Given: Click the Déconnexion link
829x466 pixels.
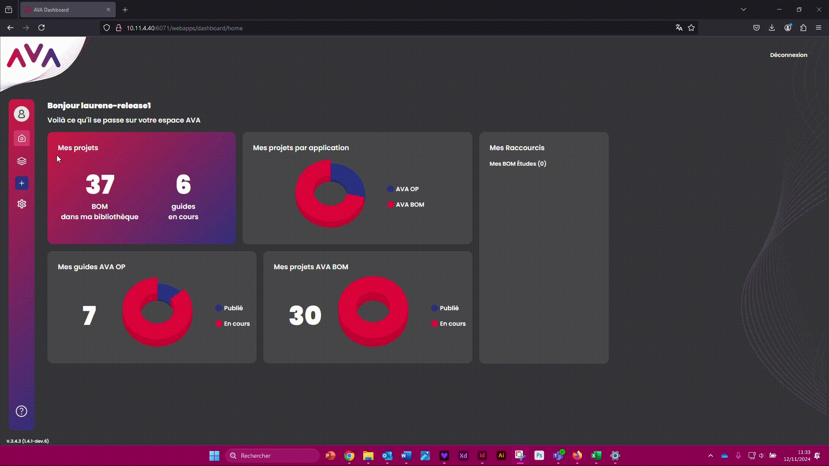Looking at the screenshot, I should tap(788, 55).
